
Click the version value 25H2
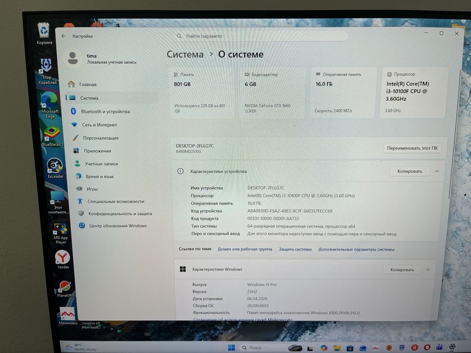pyautogui.click(x=252, y=291)
